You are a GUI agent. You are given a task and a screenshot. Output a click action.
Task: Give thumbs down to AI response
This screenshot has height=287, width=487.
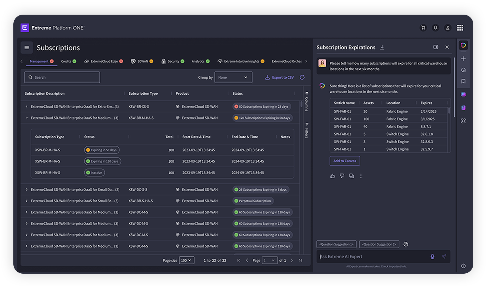[342, 176]
